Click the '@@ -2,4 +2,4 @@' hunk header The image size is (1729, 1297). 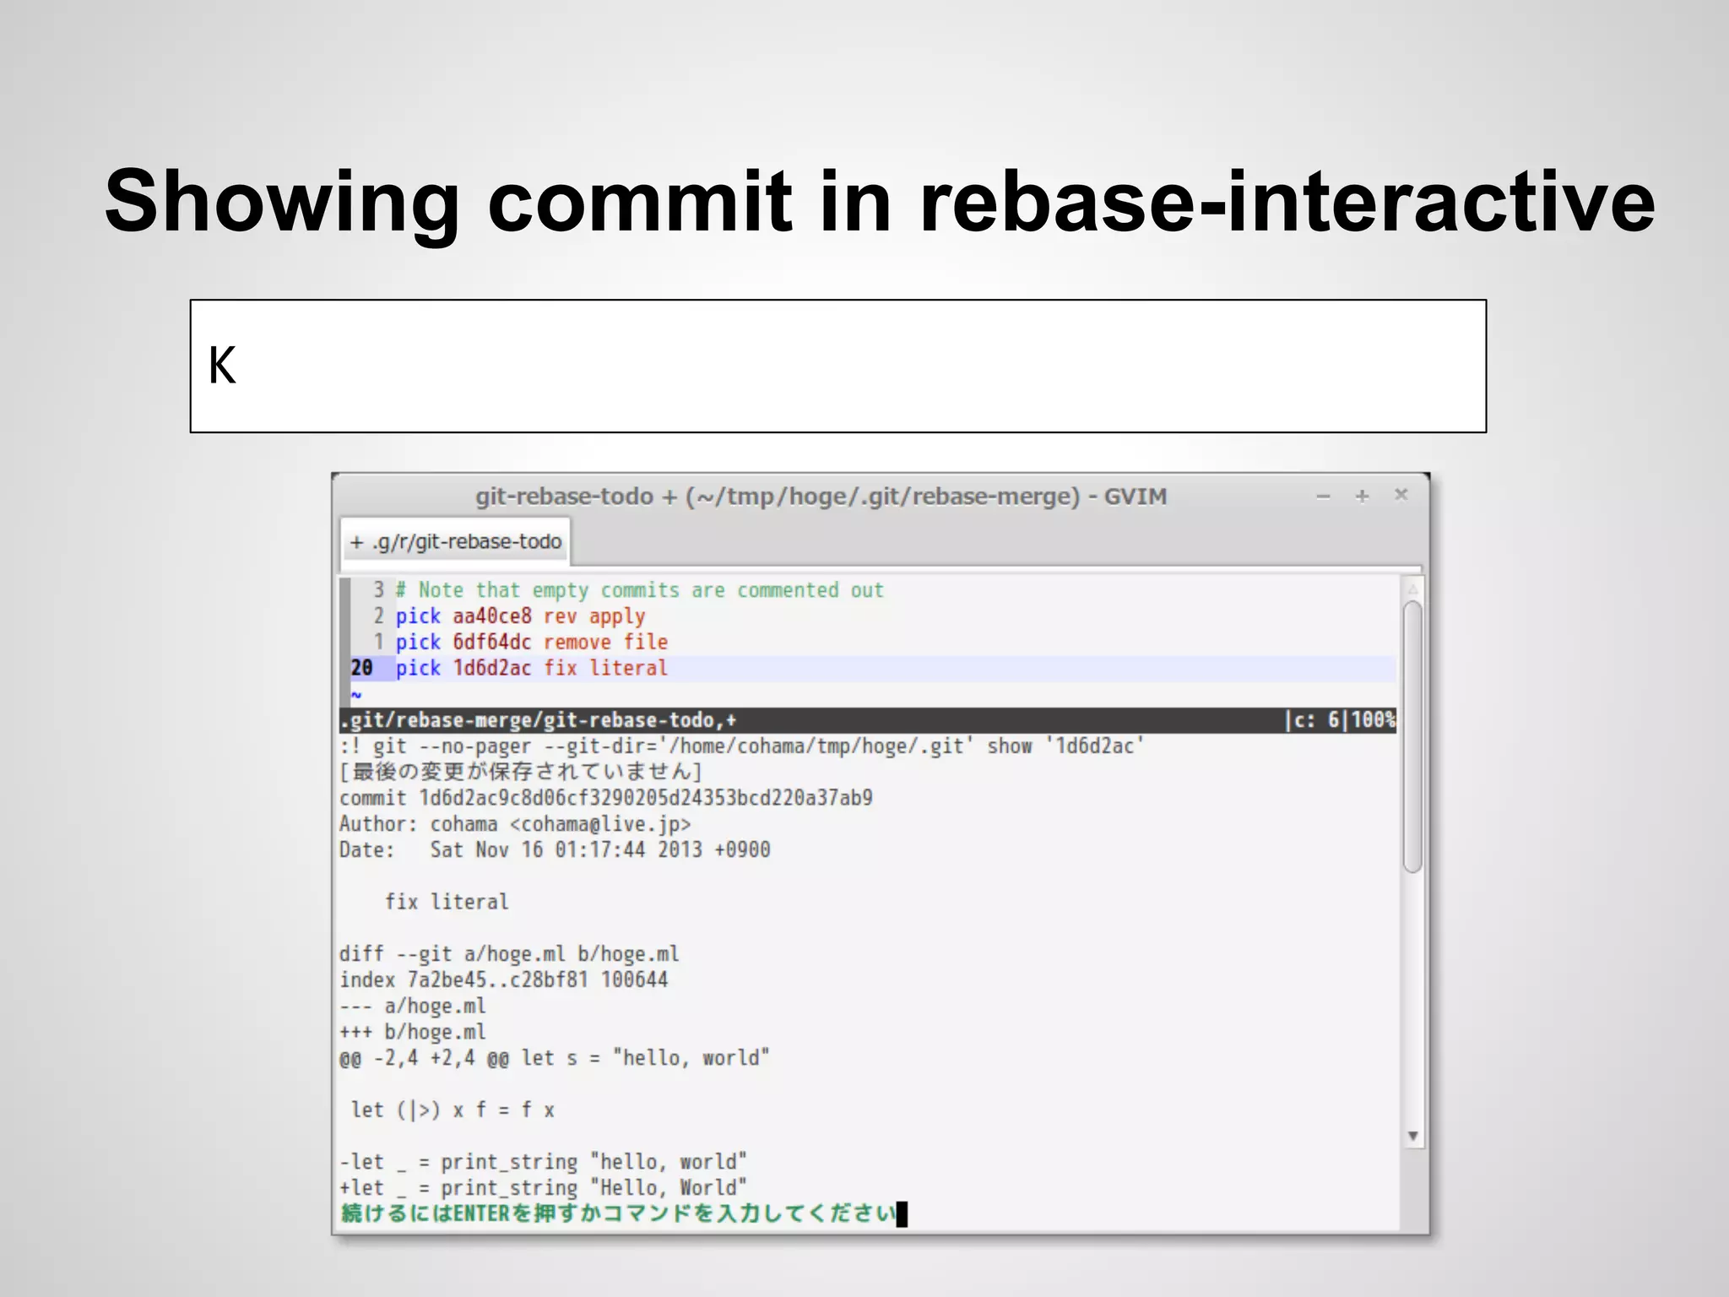click(x=555, y=1058)
